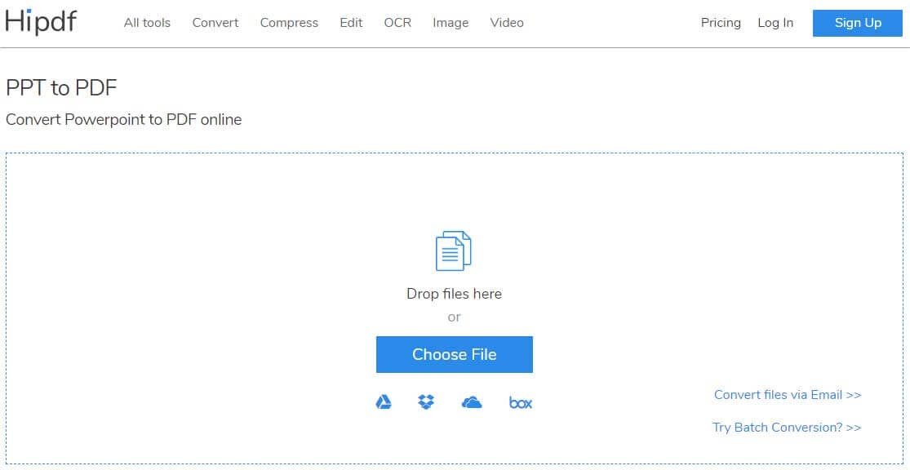
Task: View the Image tools menu
Action: [451, 23]
